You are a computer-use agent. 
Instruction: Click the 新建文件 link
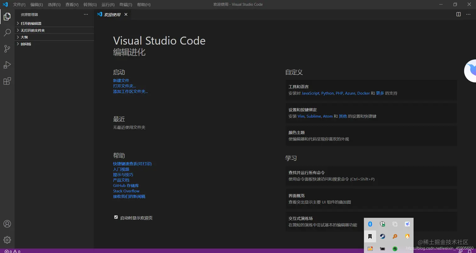[121, 80]
